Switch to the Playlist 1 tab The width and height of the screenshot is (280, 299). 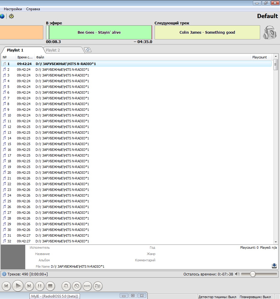(15, 50)
